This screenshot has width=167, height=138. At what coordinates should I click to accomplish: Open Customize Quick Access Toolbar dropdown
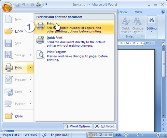(x=46, y=4)
